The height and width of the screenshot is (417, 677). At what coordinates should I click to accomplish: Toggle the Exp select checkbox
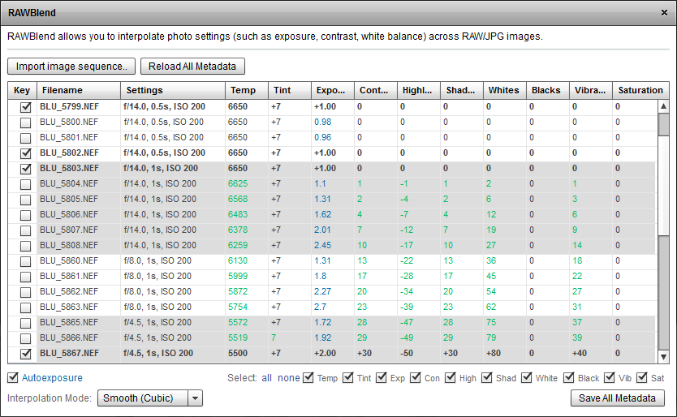coord(382,378)
